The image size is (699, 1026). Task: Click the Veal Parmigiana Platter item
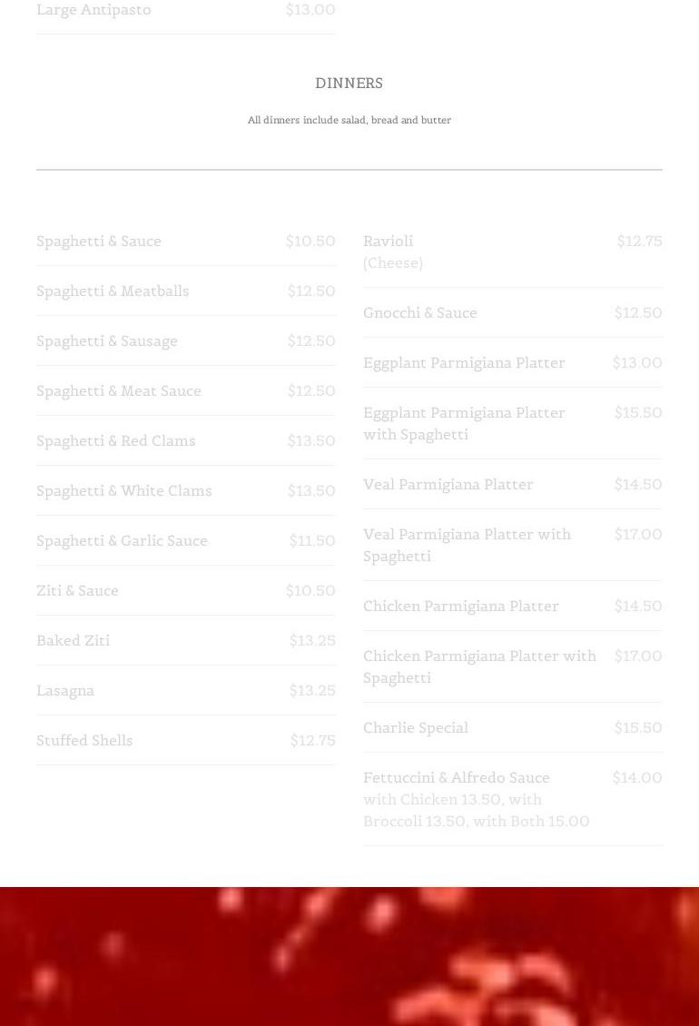[x=448, y=485]
